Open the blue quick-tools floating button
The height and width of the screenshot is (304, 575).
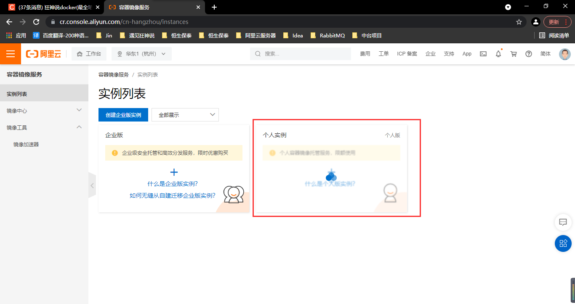coord(563,243)
